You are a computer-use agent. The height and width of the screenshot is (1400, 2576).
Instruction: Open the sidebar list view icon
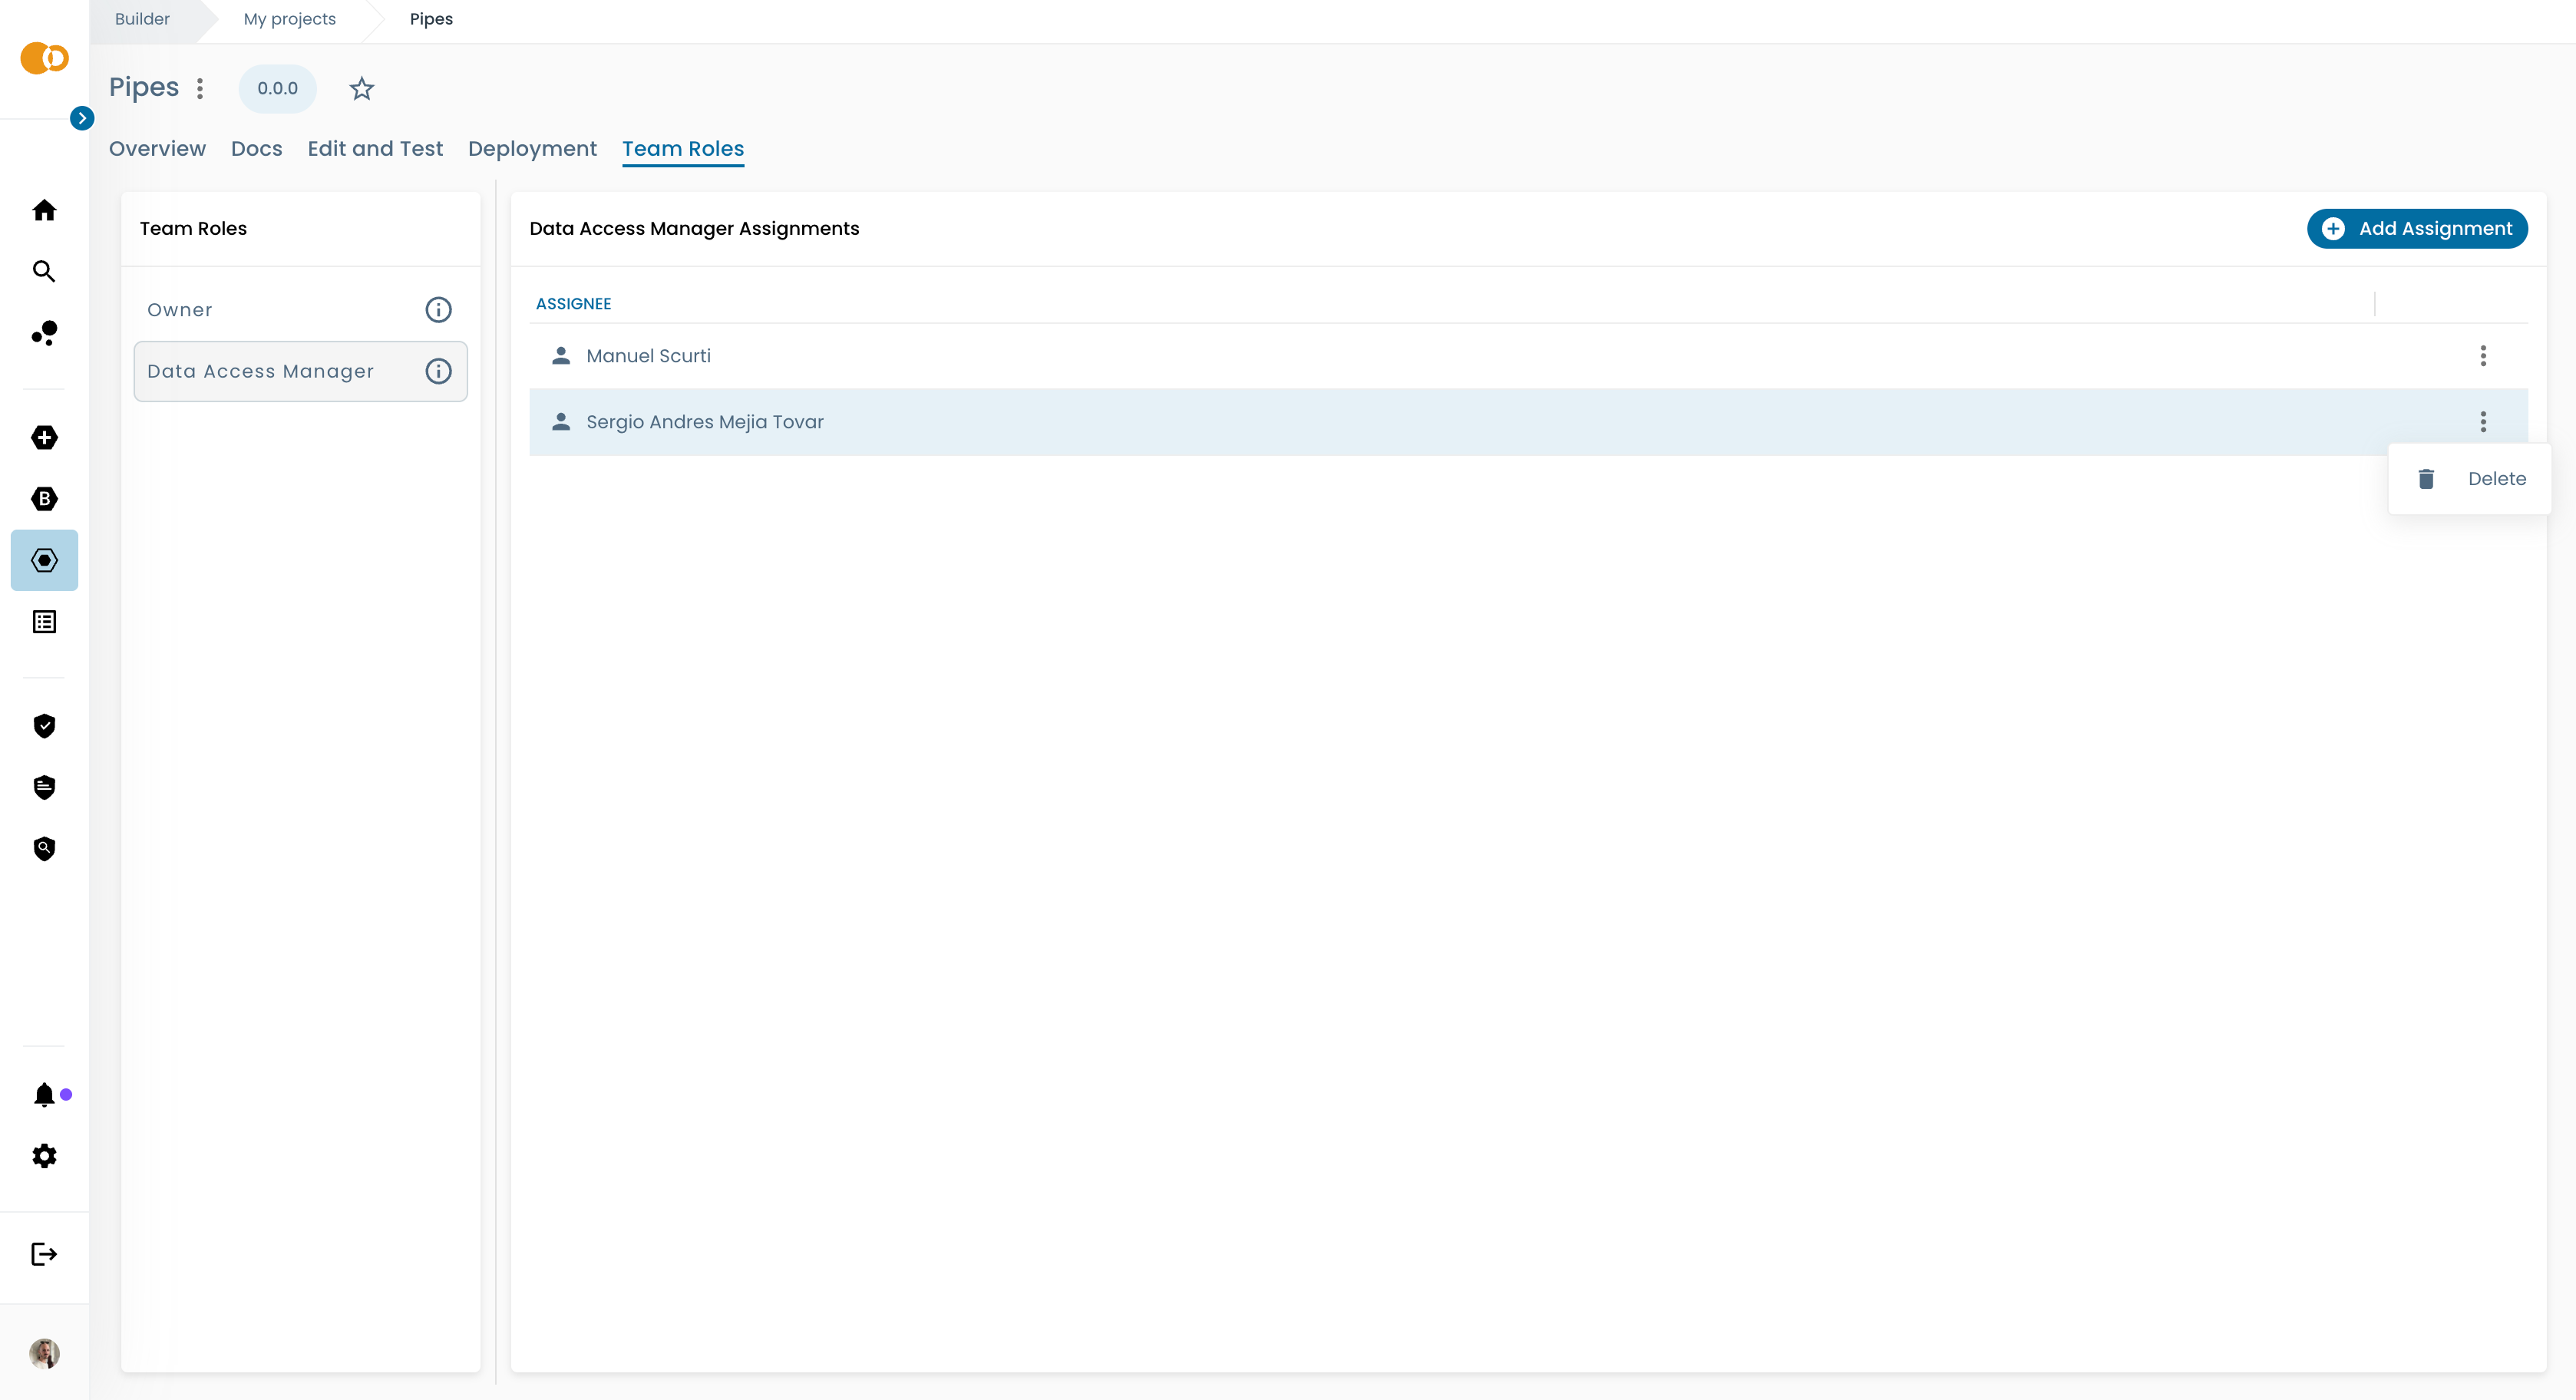coord(44,622)
